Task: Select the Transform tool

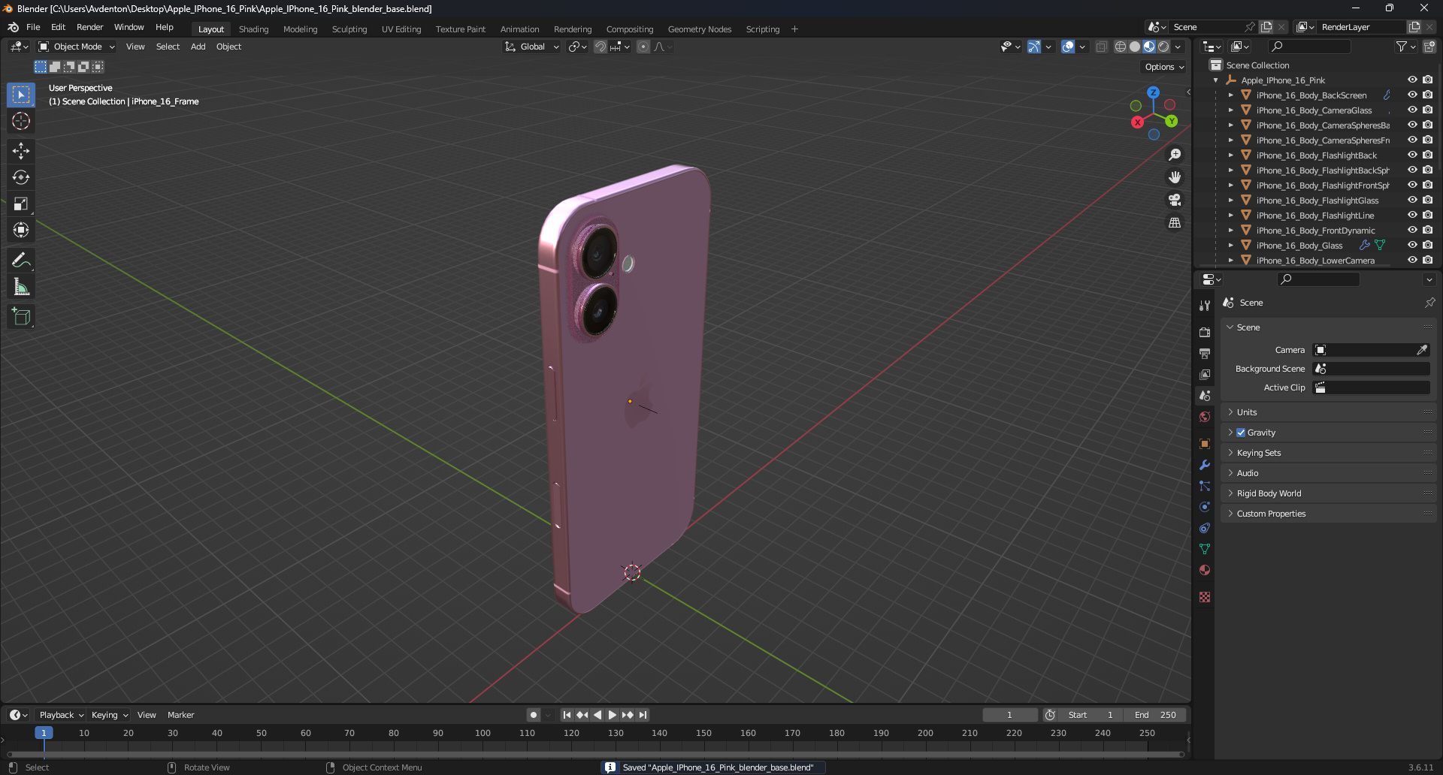Action: click(x=21, y=230)
